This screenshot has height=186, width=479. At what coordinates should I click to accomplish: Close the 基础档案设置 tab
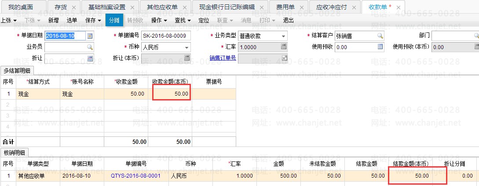(132, 7)
